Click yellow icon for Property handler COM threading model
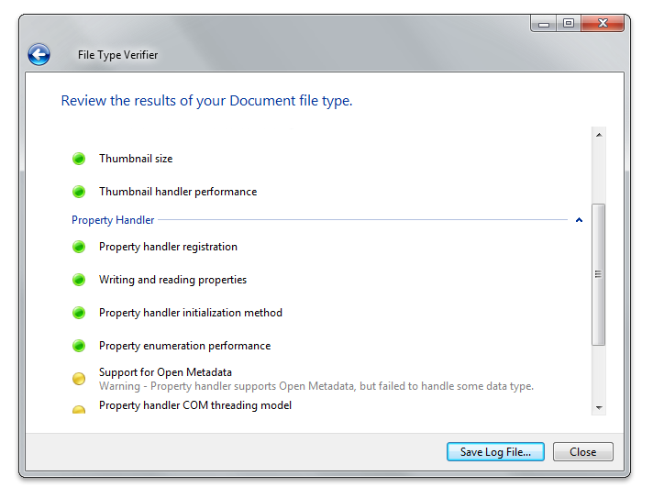The image size is (653, 498). (x=79, y=409)
